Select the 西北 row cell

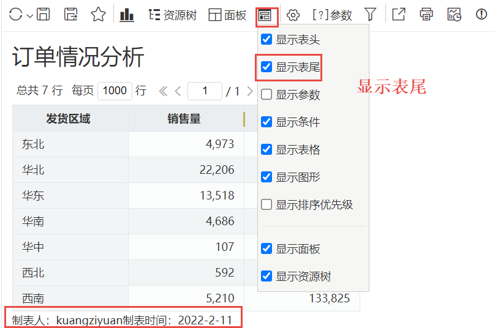tap(70, 272)
